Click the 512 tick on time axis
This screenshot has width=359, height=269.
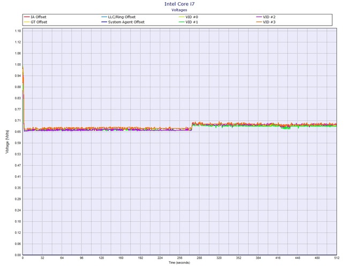[337, 258]
